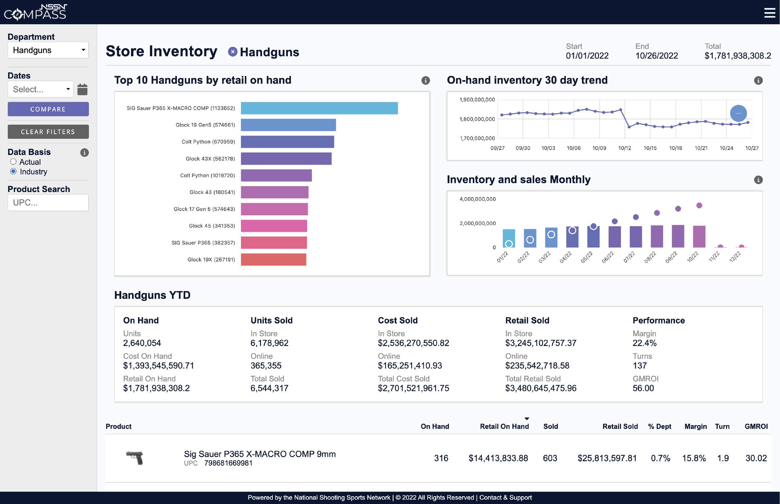Image resolution: width=780 pixels, height=504 pixels.
Task: Click the 06/22 monthly bar
Action: pos(615,237)
